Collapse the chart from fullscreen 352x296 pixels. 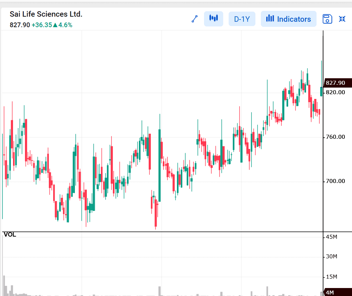tap(342, 19)
